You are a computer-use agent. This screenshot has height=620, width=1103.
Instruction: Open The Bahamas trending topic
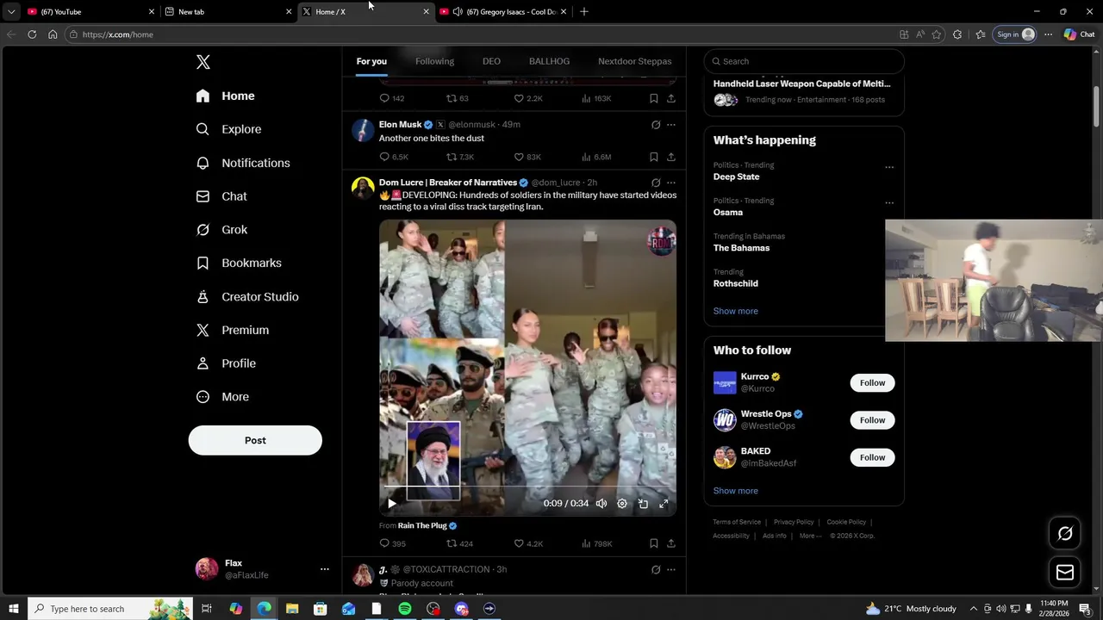coord(741,248)
